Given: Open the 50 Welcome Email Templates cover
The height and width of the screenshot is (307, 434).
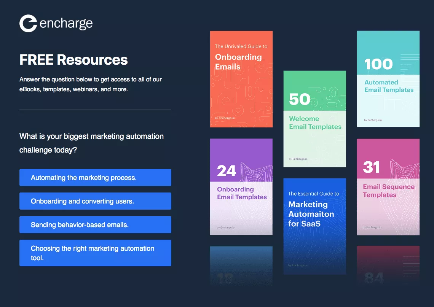Looking at the screenshot, I should click(x=315, y=119).
